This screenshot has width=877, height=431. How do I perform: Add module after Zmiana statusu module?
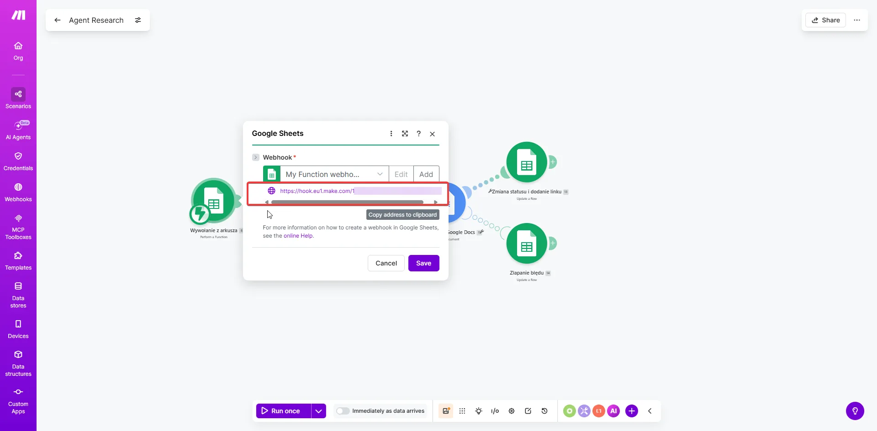click(x=553, y=162)
